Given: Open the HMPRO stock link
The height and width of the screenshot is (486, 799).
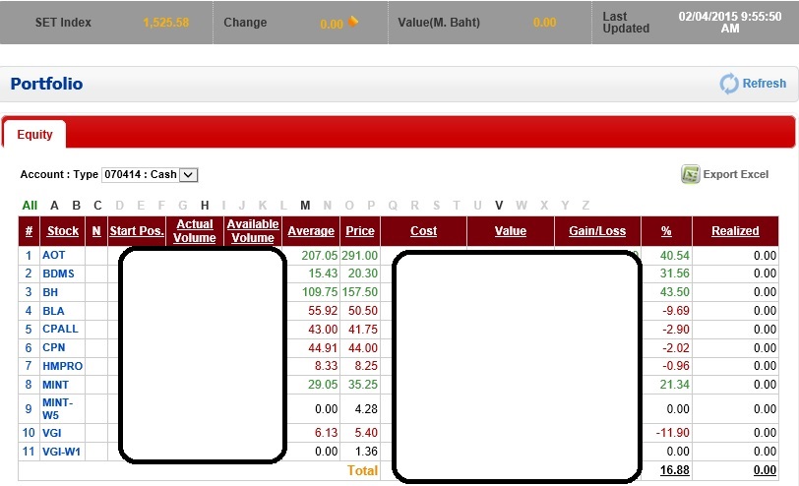Looking at the screenshot, I should point(62,366).
